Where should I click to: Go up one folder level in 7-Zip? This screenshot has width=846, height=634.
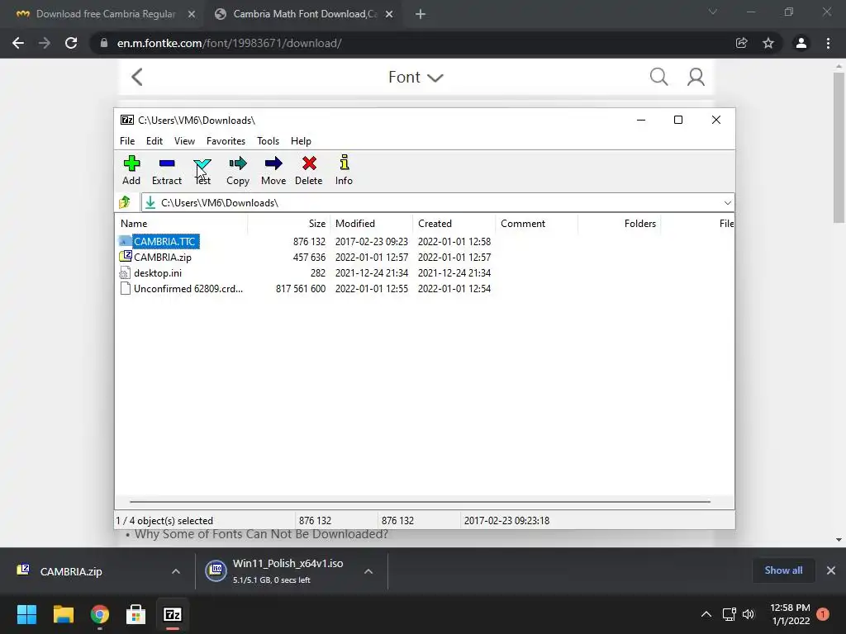[x=126, y=203]
